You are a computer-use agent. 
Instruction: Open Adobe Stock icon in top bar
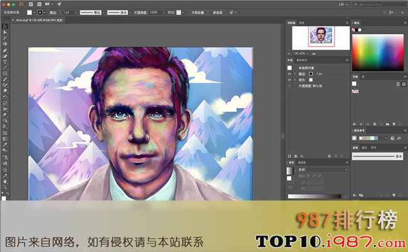[x=40, y=4]
